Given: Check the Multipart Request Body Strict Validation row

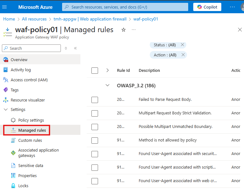Looking at the screenshot, I should point(95,113).
